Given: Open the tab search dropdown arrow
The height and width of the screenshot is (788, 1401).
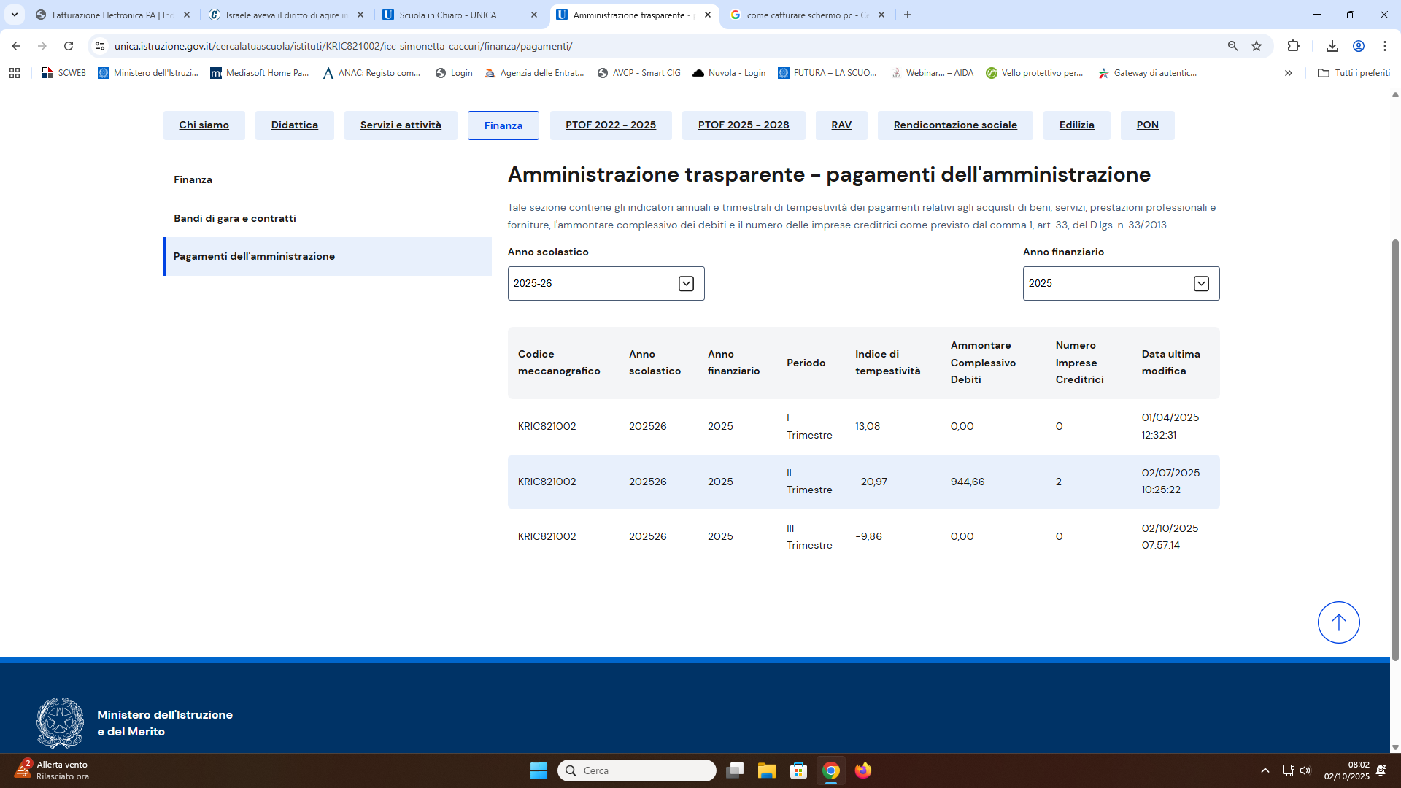Looking at the screenshot, I should tap(14, 15).
